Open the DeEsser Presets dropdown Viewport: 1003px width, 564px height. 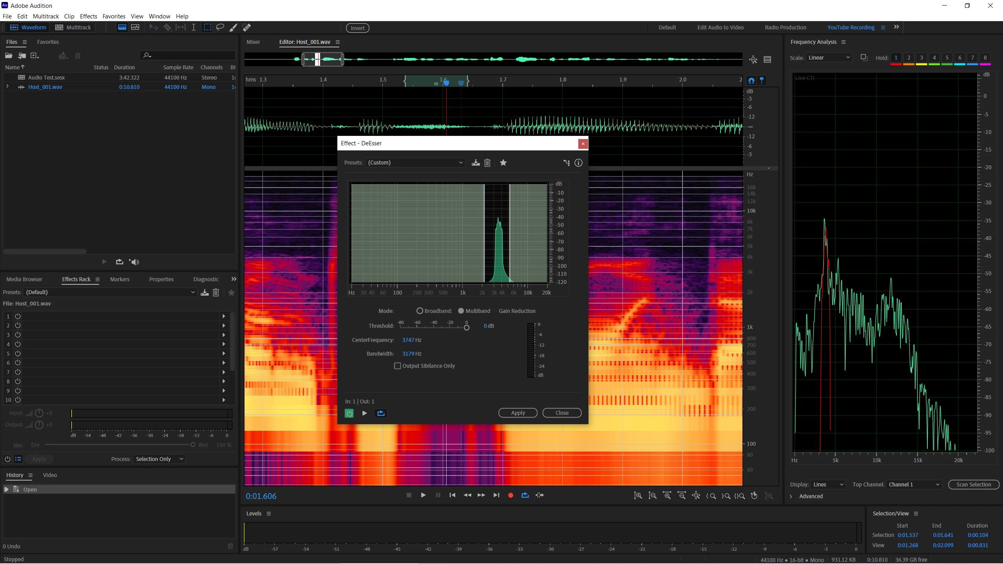pos(415,163)
